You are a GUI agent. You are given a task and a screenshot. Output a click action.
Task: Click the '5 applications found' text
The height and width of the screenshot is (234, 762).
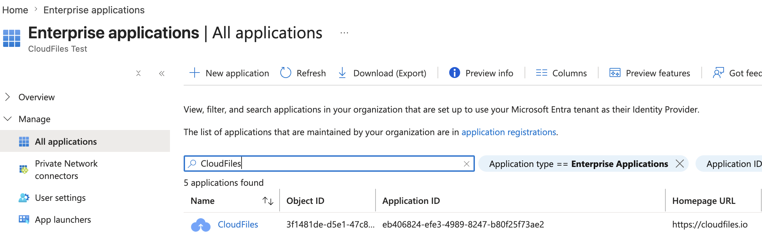pos(223,183)
